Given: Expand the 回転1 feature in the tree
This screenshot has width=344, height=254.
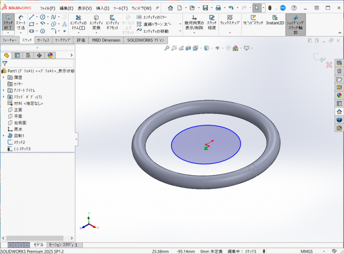Looking at the screenshot, I should tap(4, 135).
